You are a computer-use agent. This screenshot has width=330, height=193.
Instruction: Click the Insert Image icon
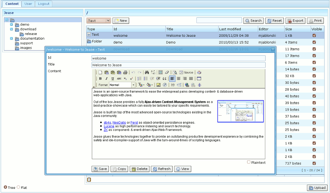(x=159, y=85)
